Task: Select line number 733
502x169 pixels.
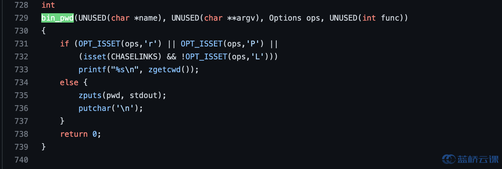Action: 21,69
